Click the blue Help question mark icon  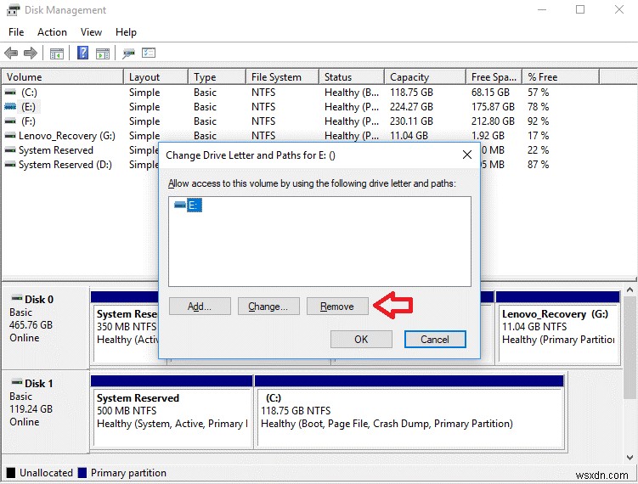point(82,53)
